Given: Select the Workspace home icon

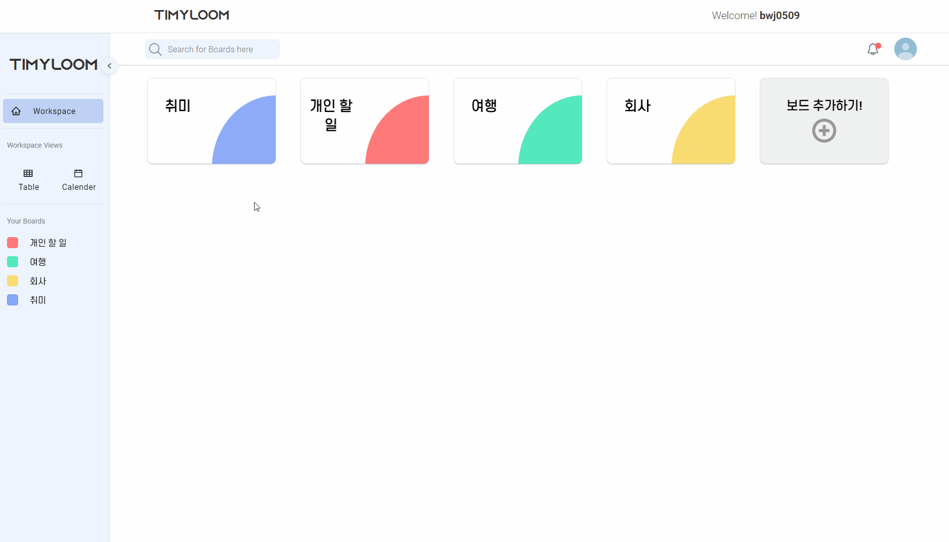Looking at the screenshot, I should (x=17, y=111).
